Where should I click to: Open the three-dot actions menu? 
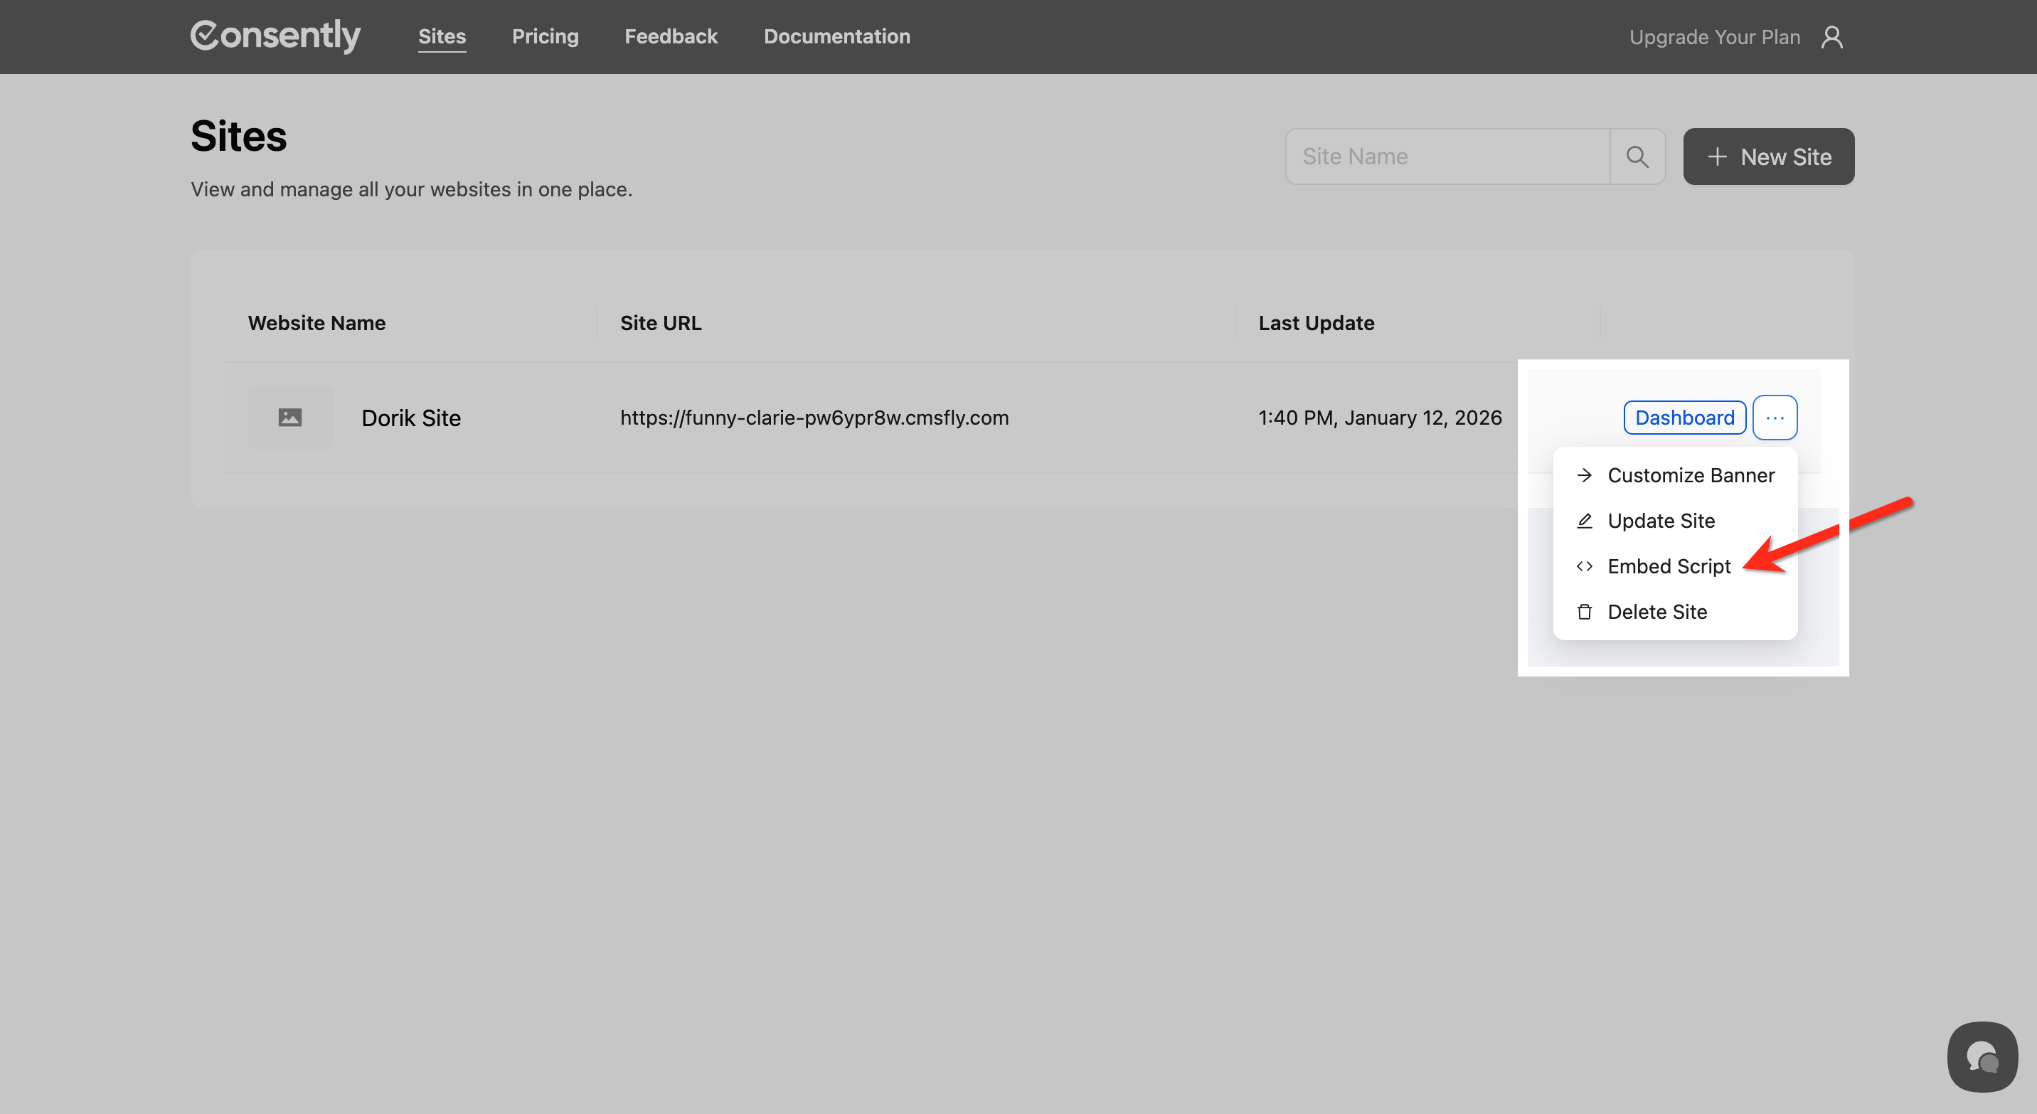(1775, 418)
